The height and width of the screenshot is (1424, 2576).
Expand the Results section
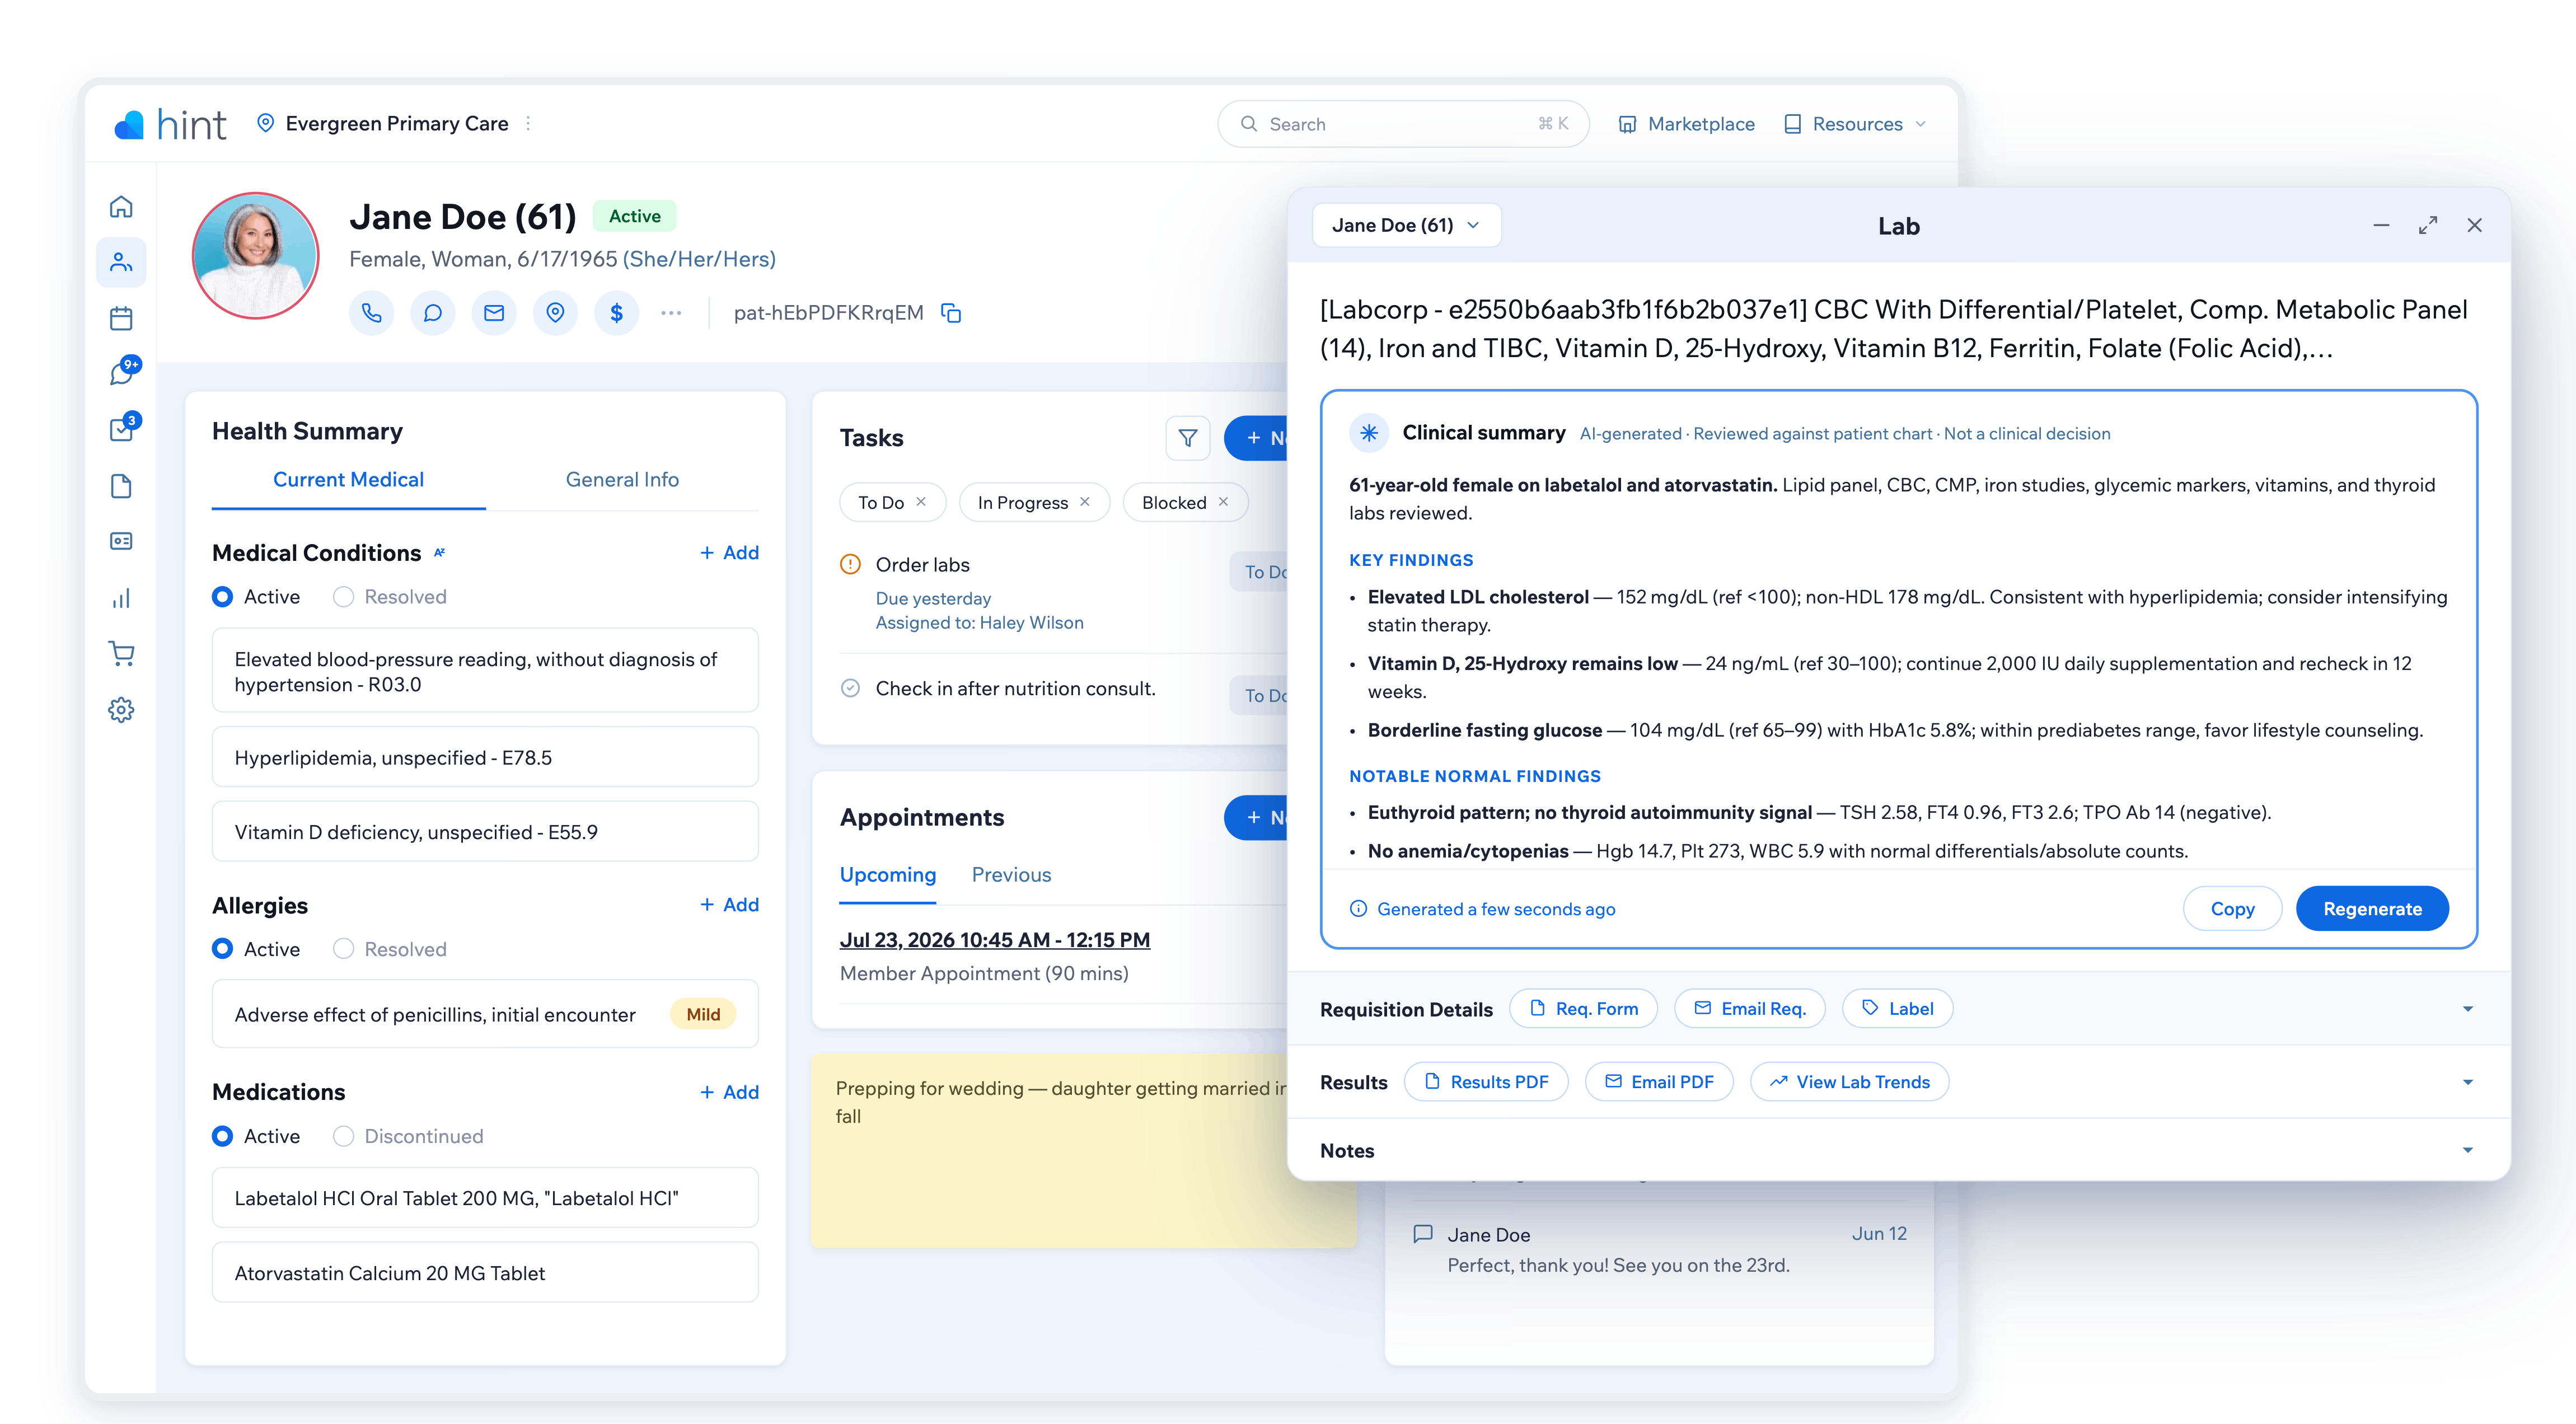tap(2467, 1082)
